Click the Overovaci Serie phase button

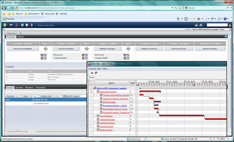coord(179,49)
